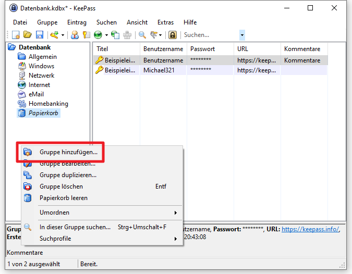
Task: Lock the workspace with padlock icon
Action: (173, 35)
